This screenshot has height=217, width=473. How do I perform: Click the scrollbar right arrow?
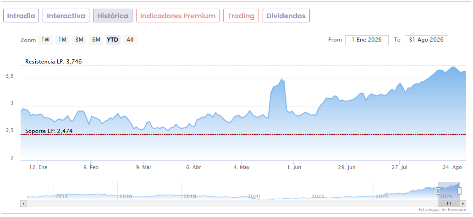pos(463,204)
